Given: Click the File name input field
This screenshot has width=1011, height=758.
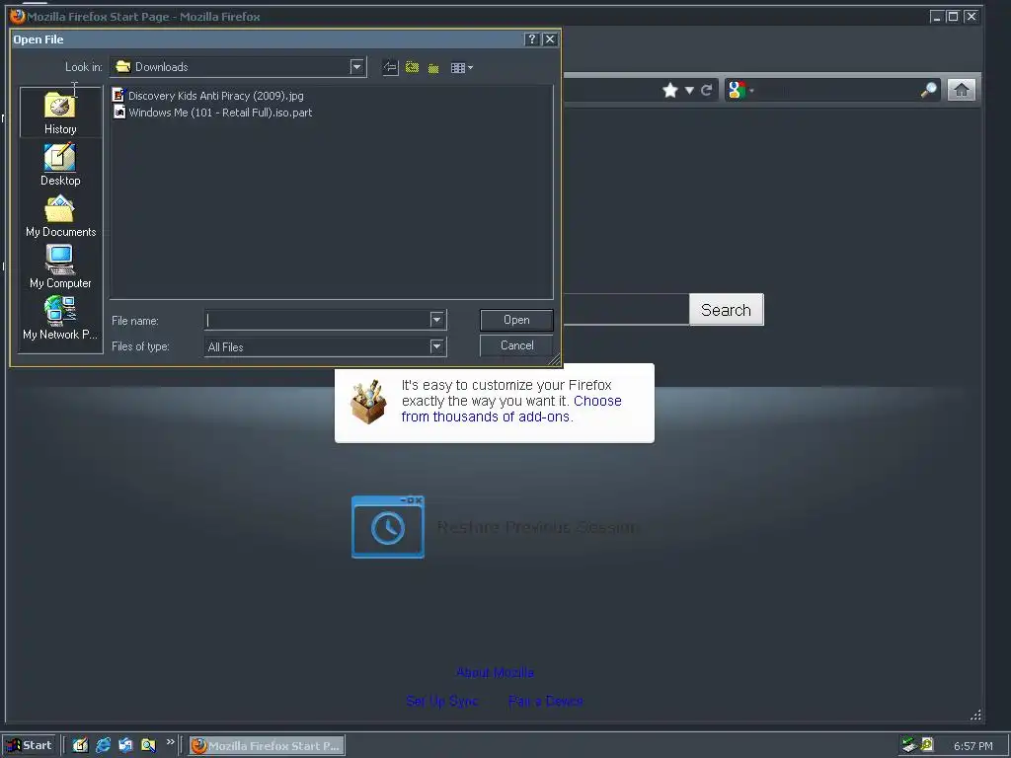Looking at the screenshot, I should click(x=318, y=320).
